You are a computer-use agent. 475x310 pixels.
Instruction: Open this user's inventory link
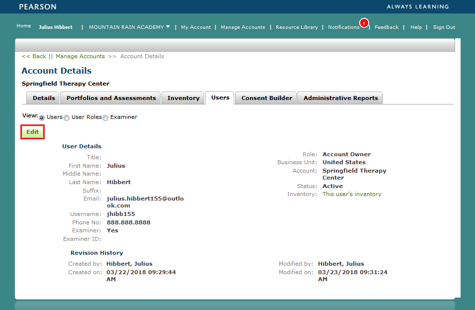tap(352, 194)
